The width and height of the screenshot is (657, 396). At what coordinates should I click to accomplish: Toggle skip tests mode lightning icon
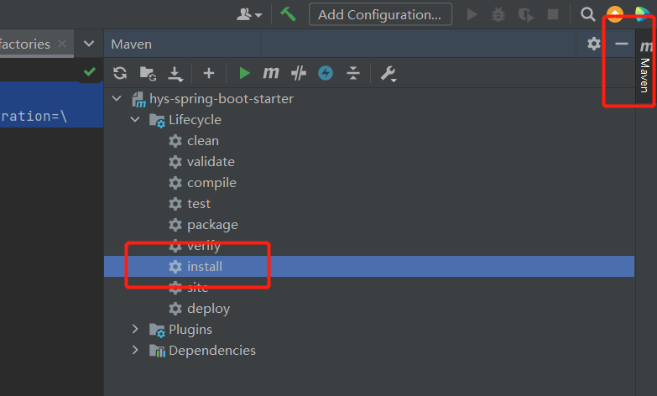point(326,73)
